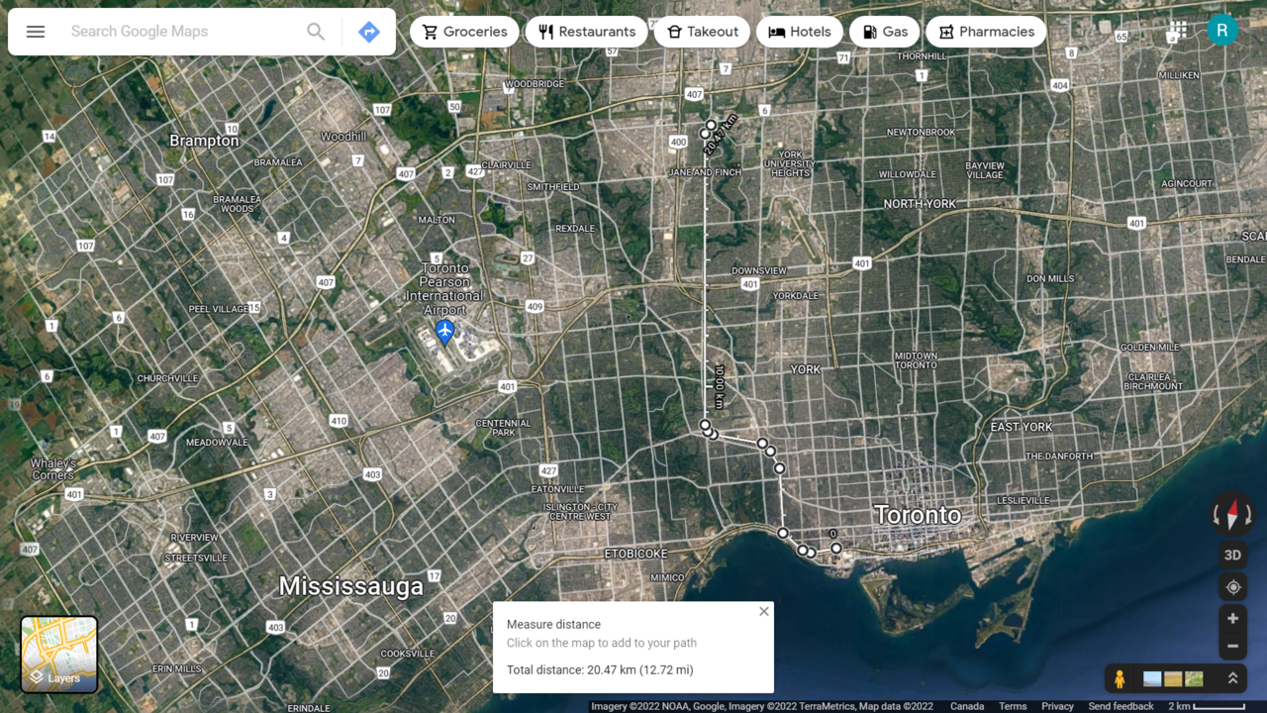Select the Pharmacies category chip
This screenshot has height=713, width=1267.
(x=985, y=32)
